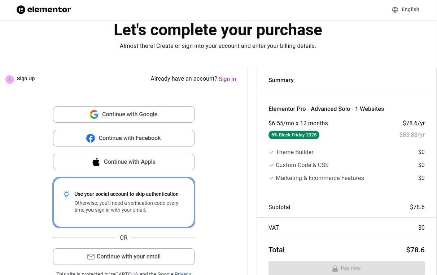Click the Sign Up step indicator circle

pyautogui.click(x=9, y=79)
